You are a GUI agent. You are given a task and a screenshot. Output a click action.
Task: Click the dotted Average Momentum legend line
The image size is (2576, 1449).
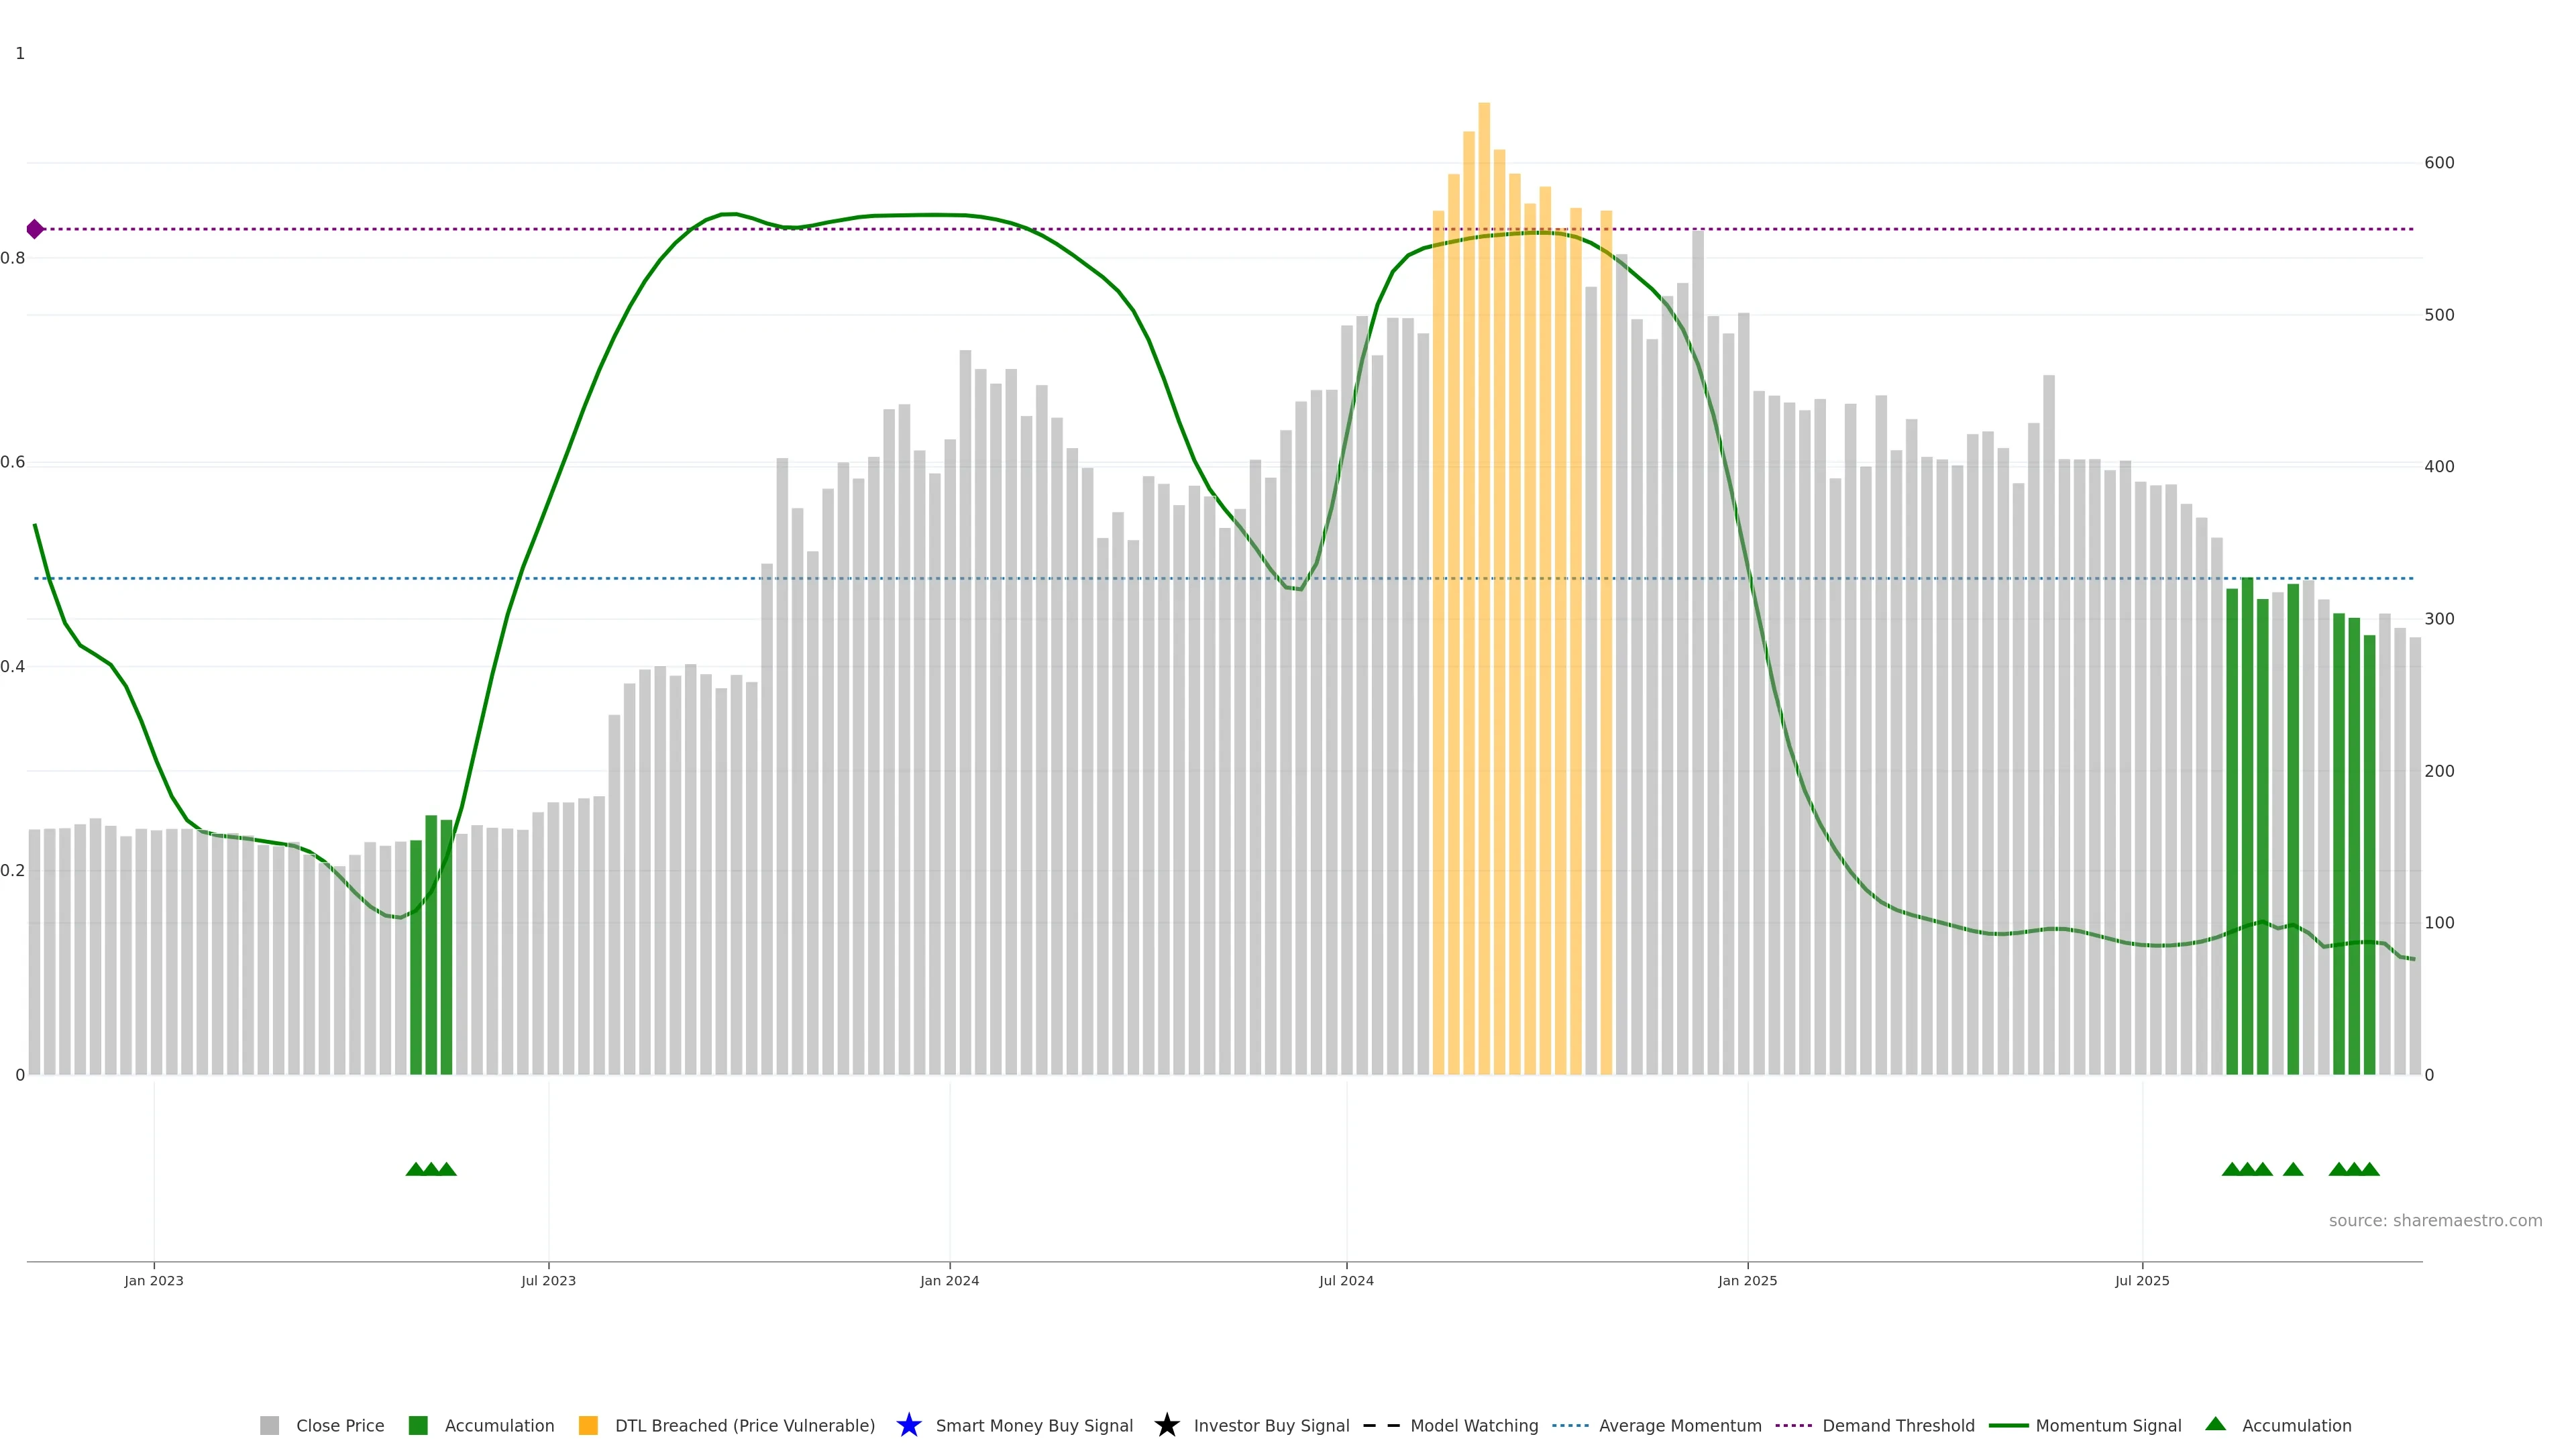[x=1570, y=1425]
